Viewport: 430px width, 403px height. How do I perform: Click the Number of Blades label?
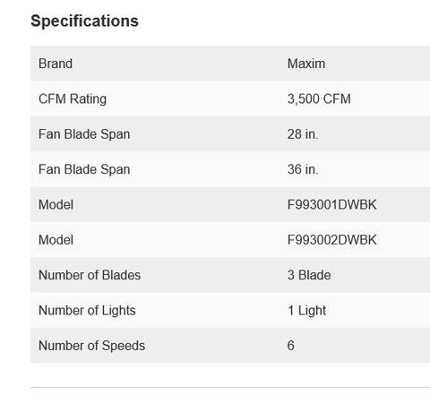(90, 275)
